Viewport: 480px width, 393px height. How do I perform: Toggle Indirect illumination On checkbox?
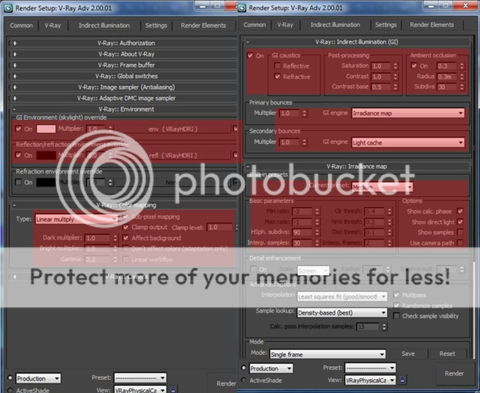(250, 55)
